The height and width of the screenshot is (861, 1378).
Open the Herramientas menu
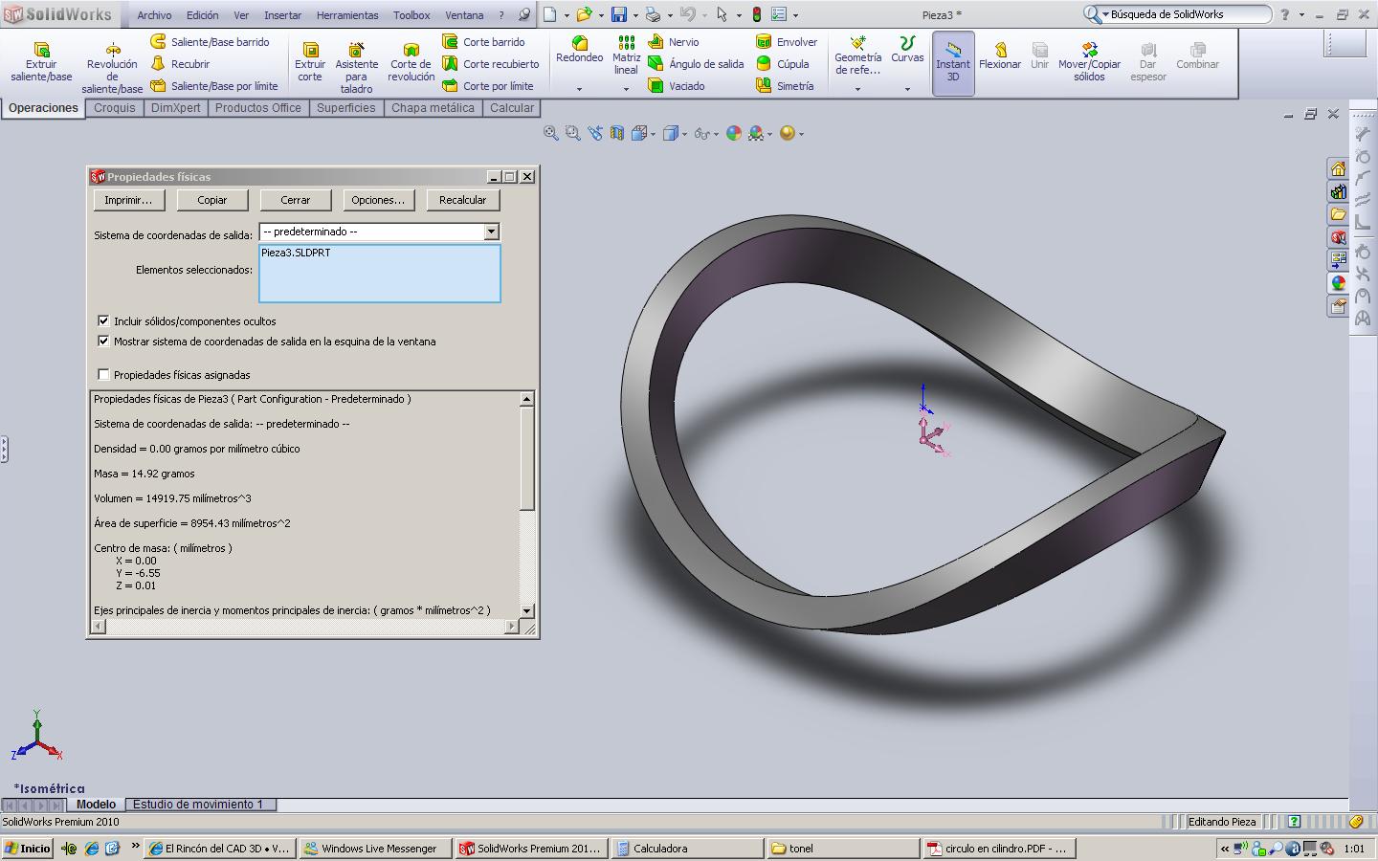tap(347, 15)
